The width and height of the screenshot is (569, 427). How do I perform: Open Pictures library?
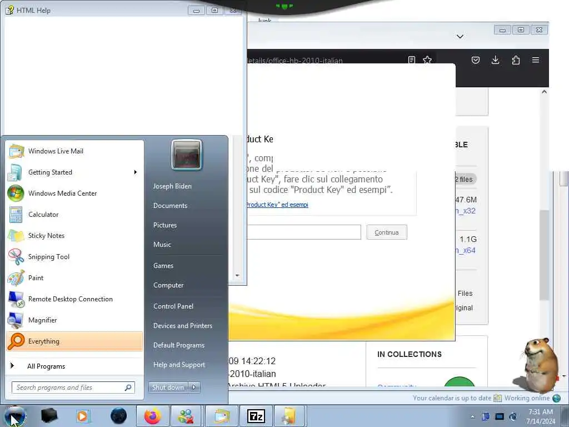tap(164, 225)
